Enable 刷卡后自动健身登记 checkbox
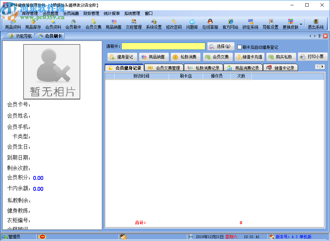330x241 pixels. [239, 47]
